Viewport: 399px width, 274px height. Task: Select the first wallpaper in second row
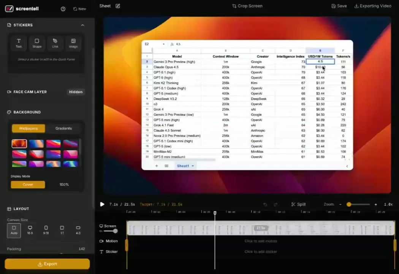(x=19, y=154)
